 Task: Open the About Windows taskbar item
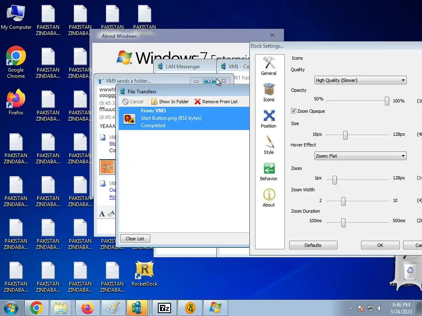tap(215, 308)
